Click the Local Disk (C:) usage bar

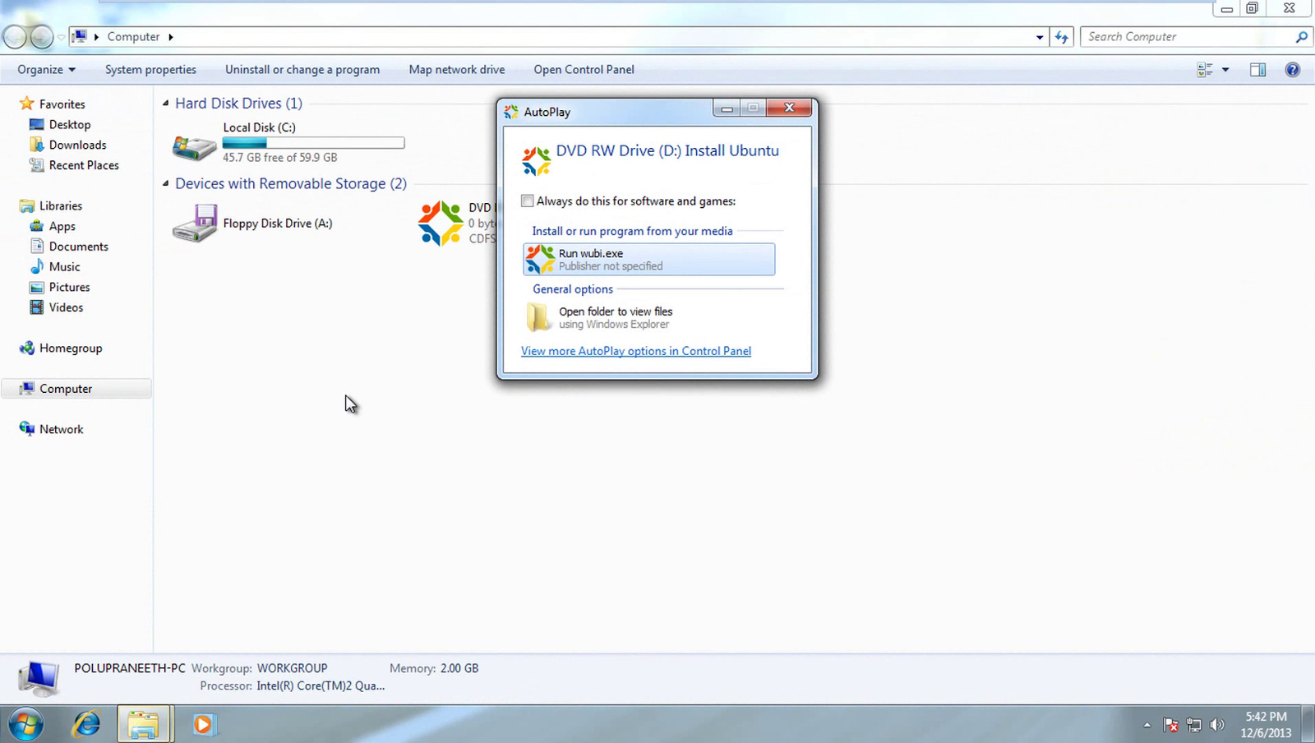[314, 143]
